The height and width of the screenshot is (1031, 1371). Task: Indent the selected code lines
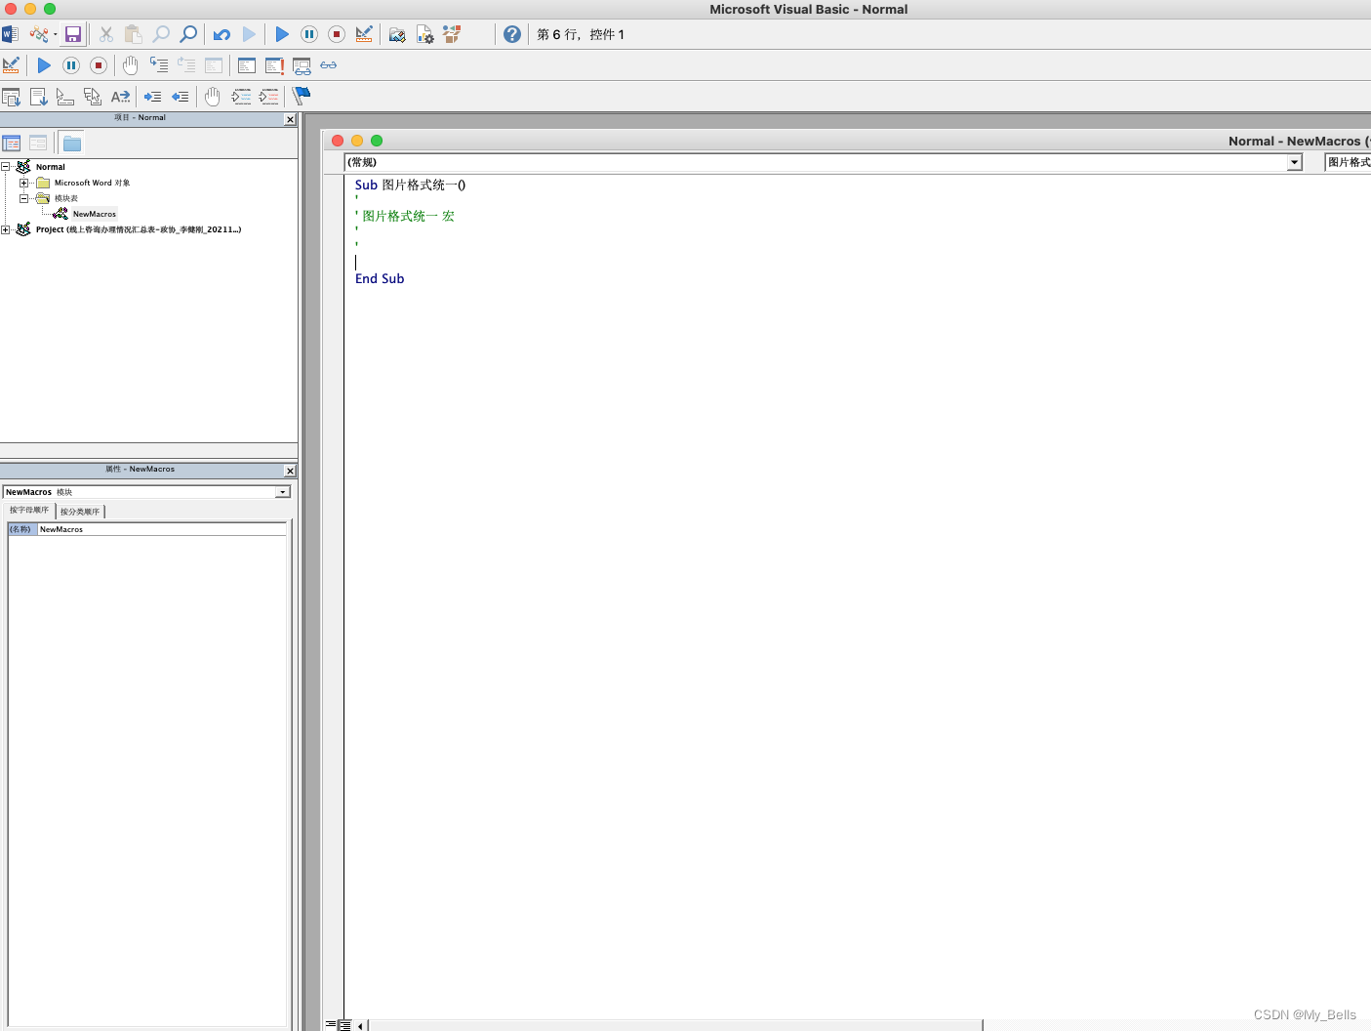click(x=153, y=97)
